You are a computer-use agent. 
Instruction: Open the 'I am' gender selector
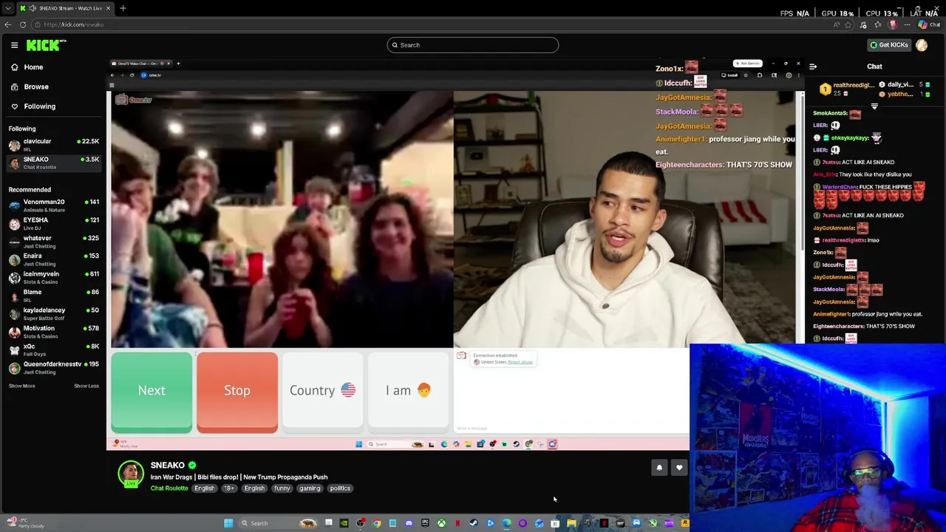point(408,391)
